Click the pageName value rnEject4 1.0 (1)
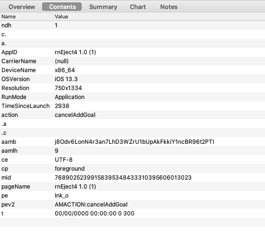Screen dimensions: 265x231 click(x=75, y=187)
